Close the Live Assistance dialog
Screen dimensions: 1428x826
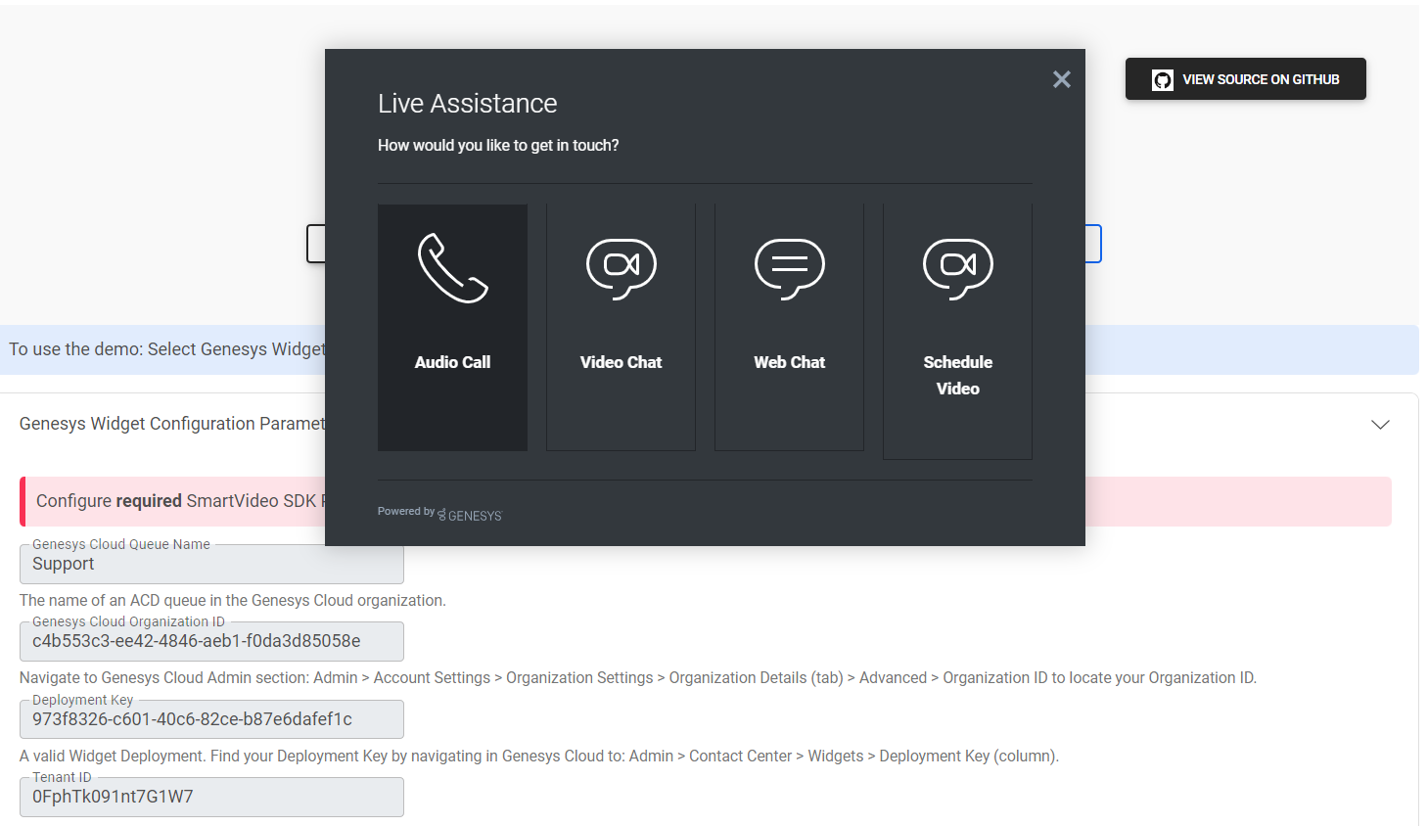1061,79
